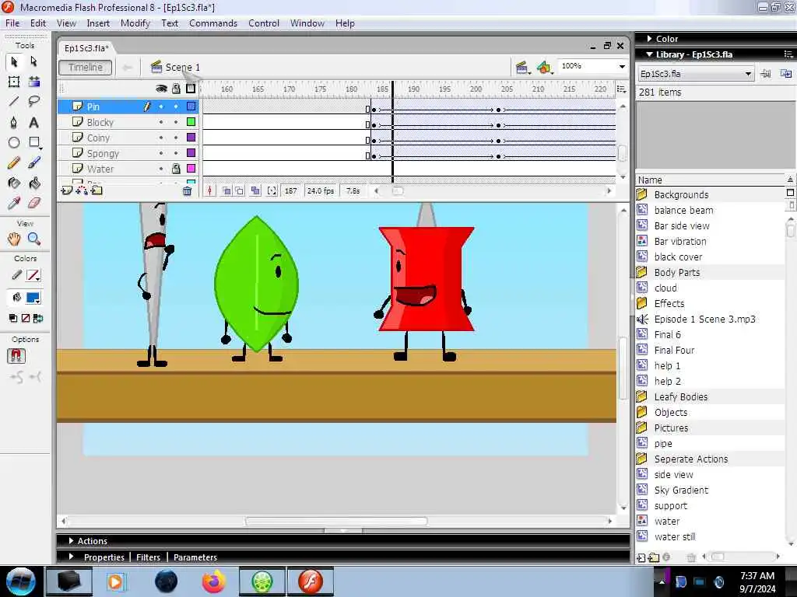
Task: Click the Pin layer outline color square
Action: (x=191, y=106)
